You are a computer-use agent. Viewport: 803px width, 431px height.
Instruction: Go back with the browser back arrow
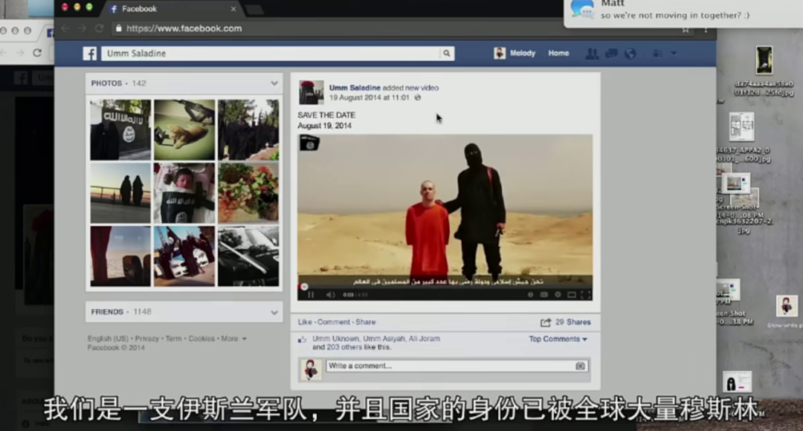point(65,29)
